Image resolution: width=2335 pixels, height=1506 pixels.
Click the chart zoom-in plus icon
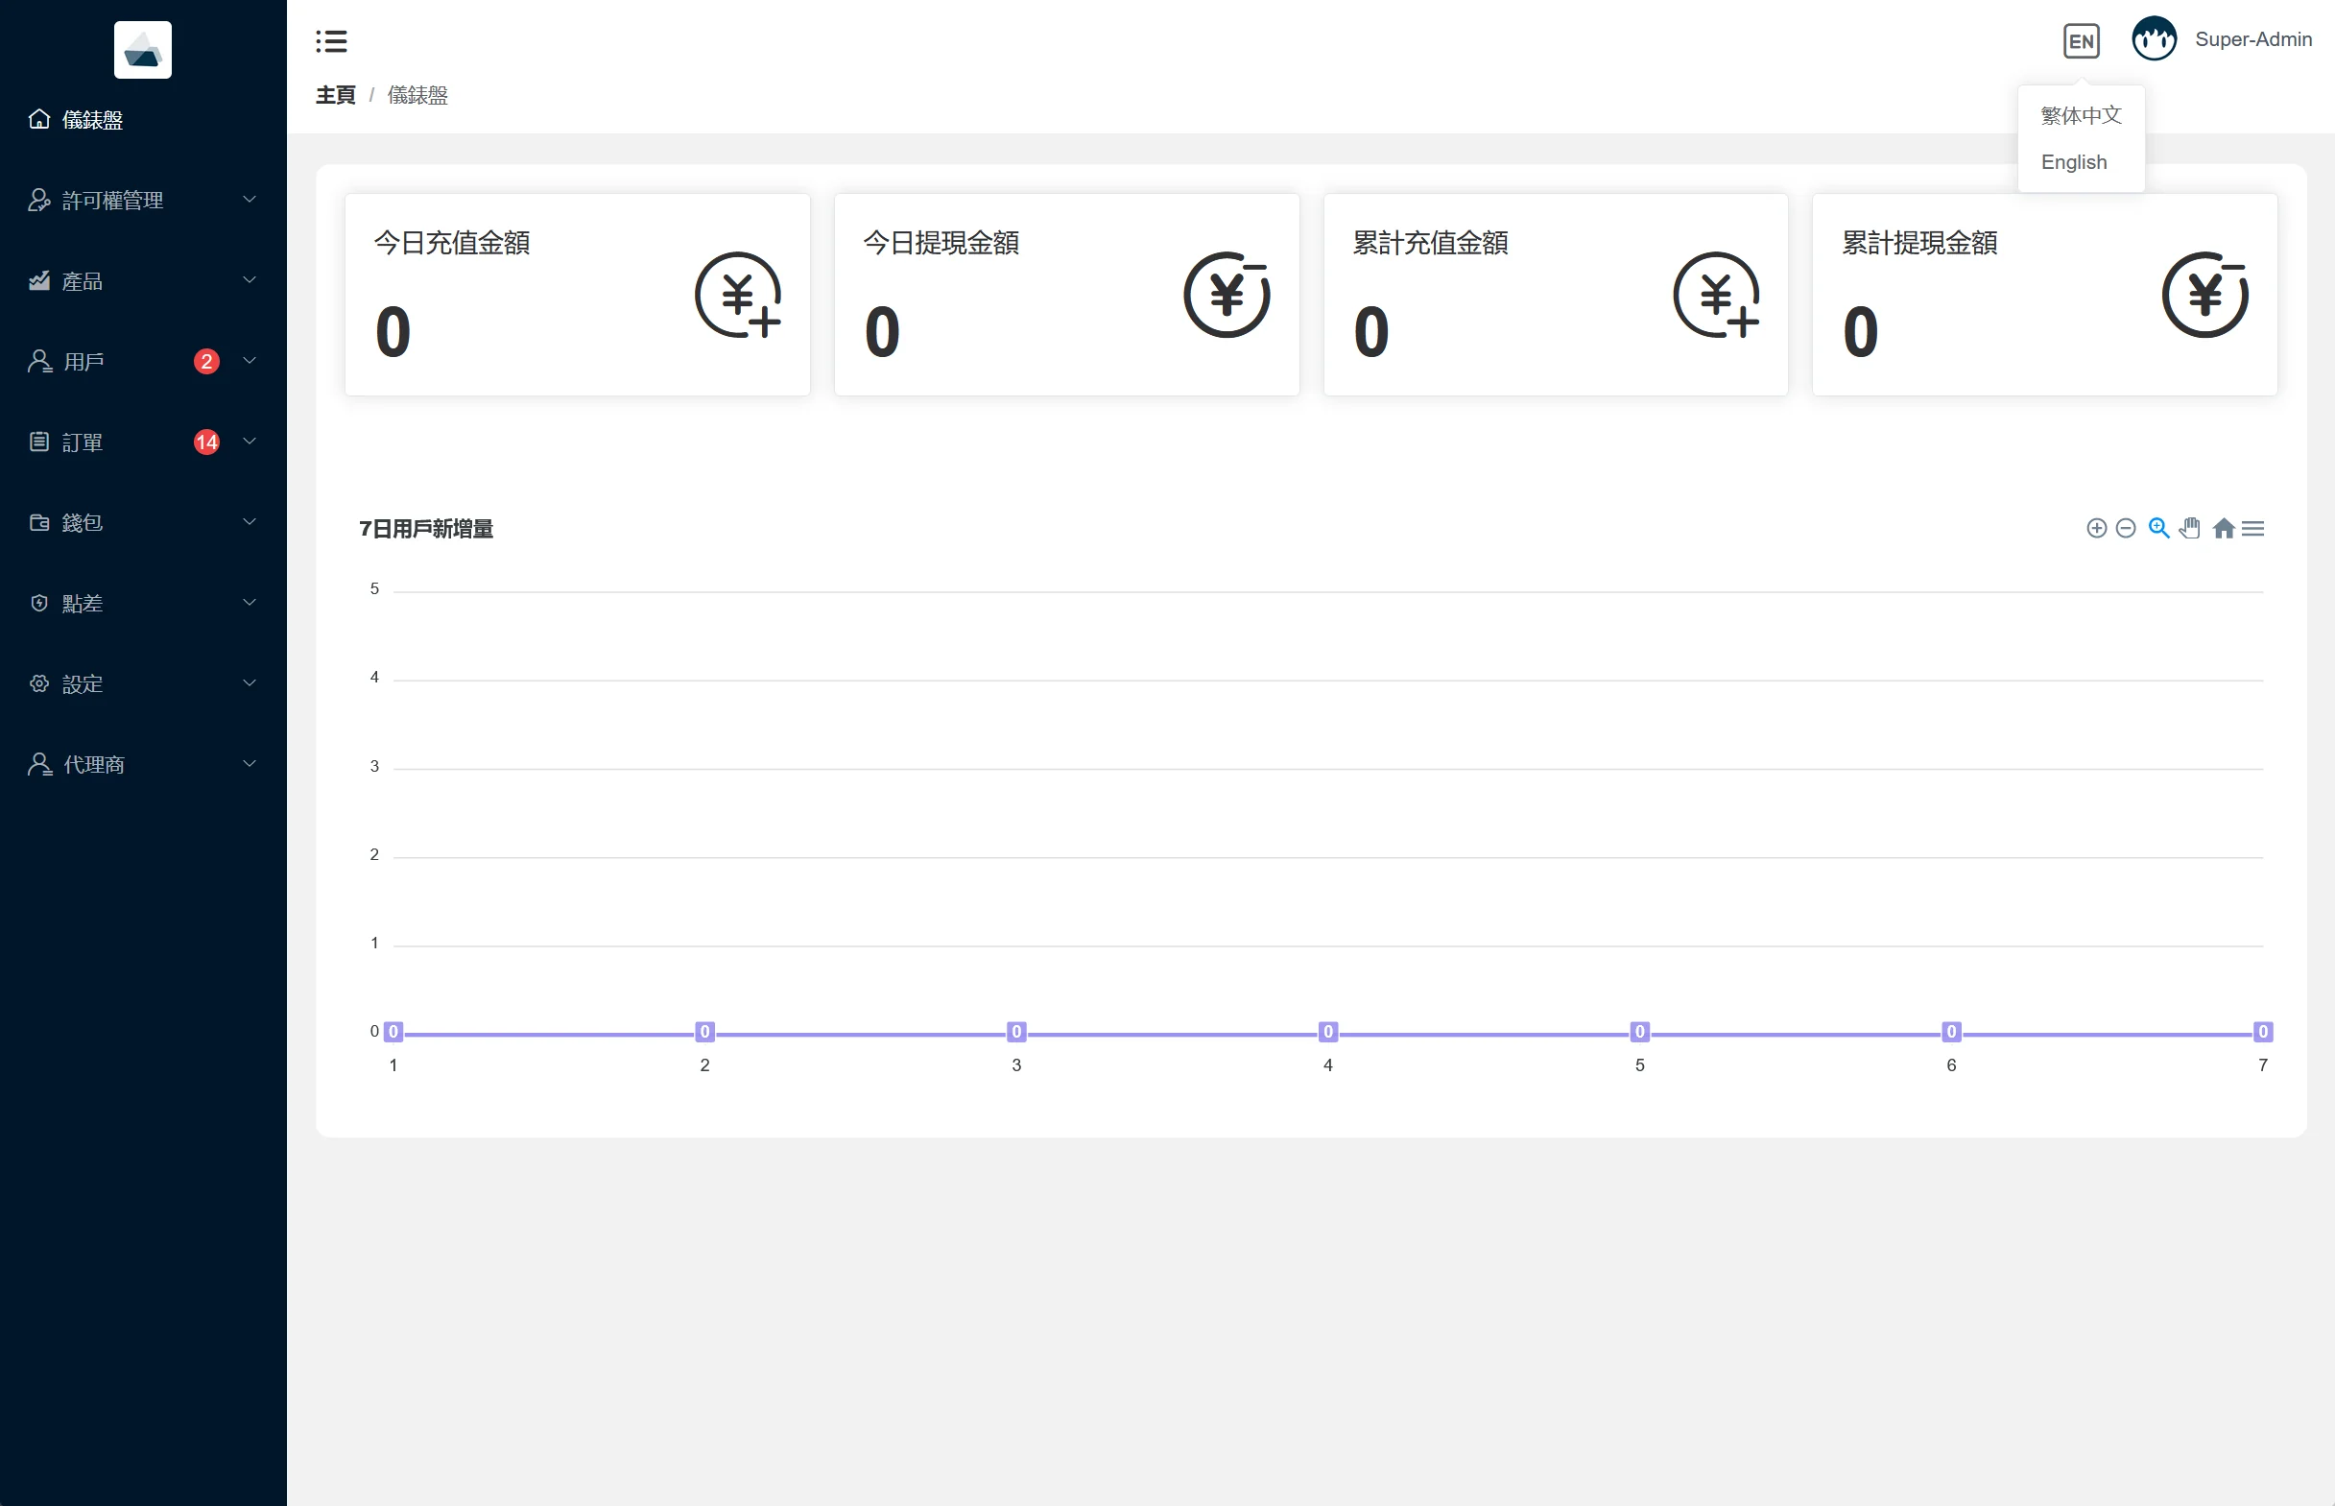coord(2095,528)
